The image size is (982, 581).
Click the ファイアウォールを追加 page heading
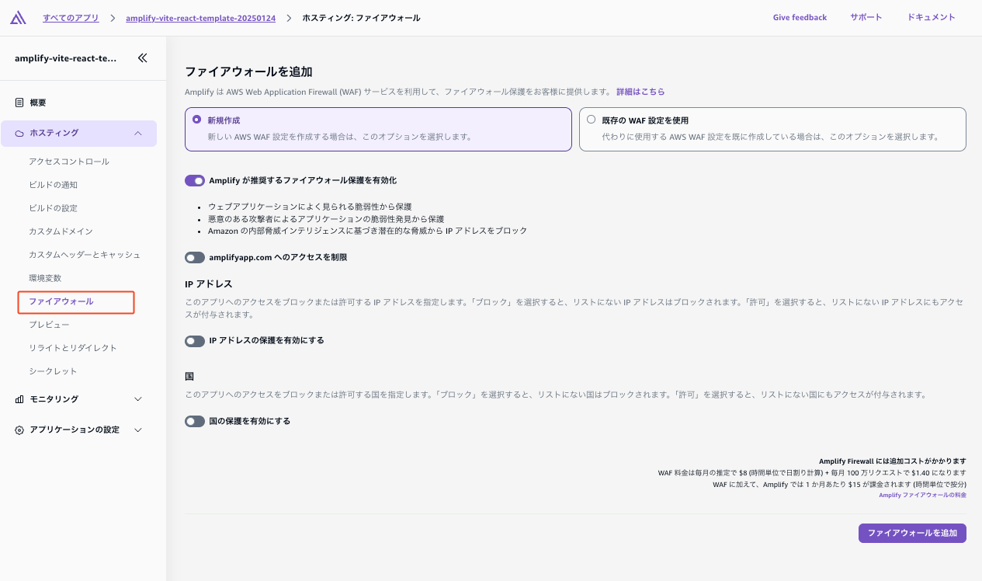(248, 71)
